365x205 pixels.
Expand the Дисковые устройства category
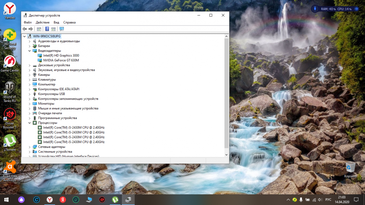click(x=30, y=65)
